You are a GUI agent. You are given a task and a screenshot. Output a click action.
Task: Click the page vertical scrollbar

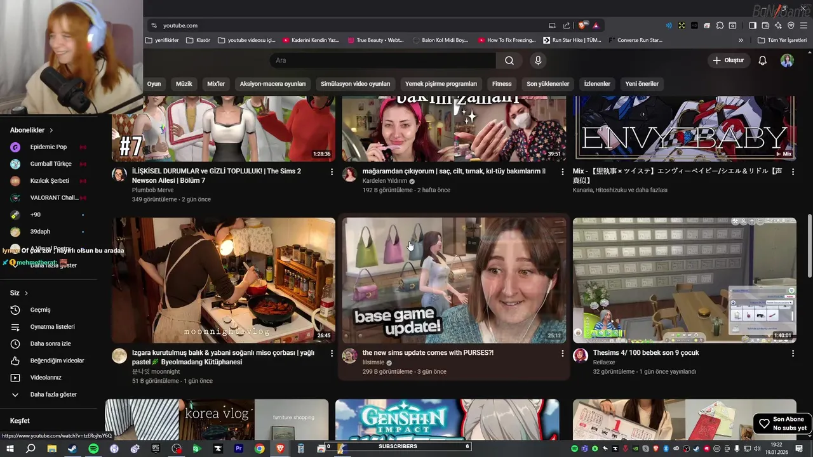[x=809, y=246]
